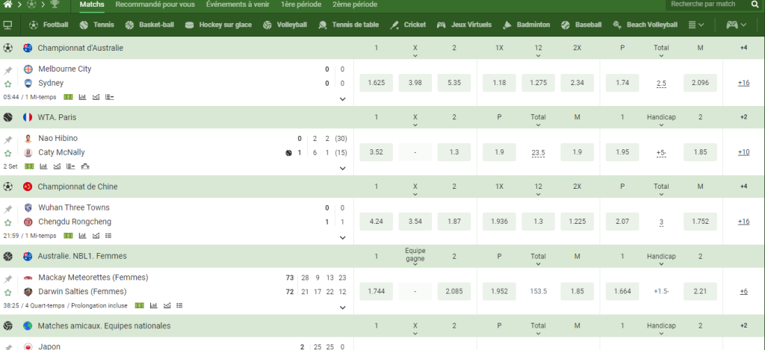Go to the home page via house icon
Image resolution: width=765 pixels, height=350 pixels.
pyautogui.click(x=7, y=4)
